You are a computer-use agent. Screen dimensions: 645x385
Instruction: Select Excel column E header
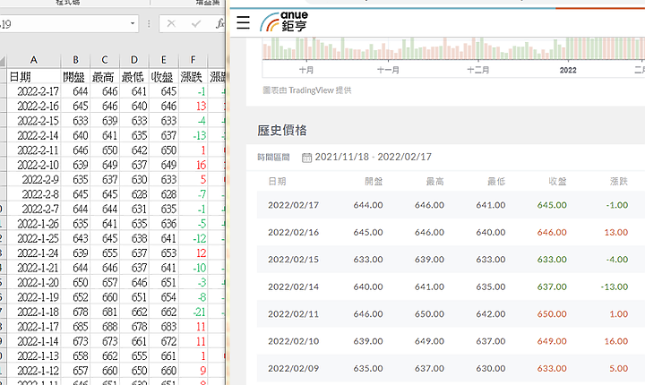pos(164,60)
